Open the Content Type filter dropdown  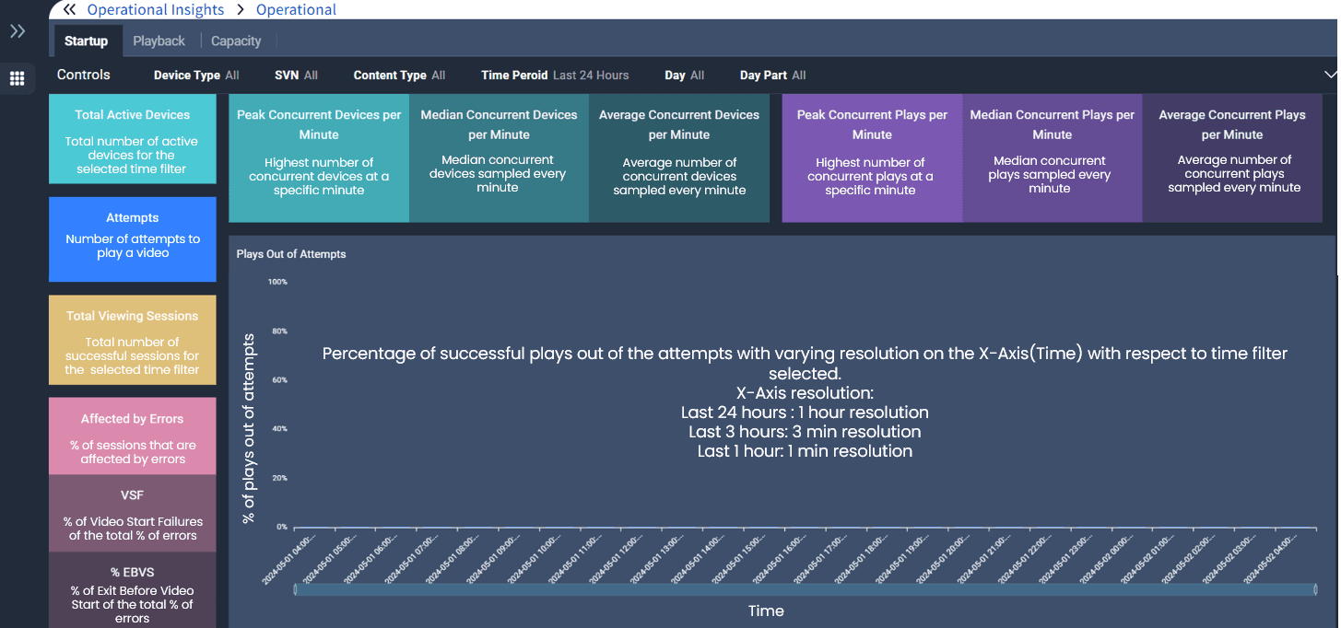(x=399, y=76)
